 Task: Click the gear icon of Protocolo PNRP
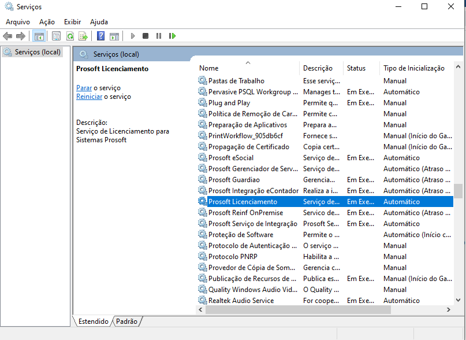pyautogui.click(x=202, y=256)
